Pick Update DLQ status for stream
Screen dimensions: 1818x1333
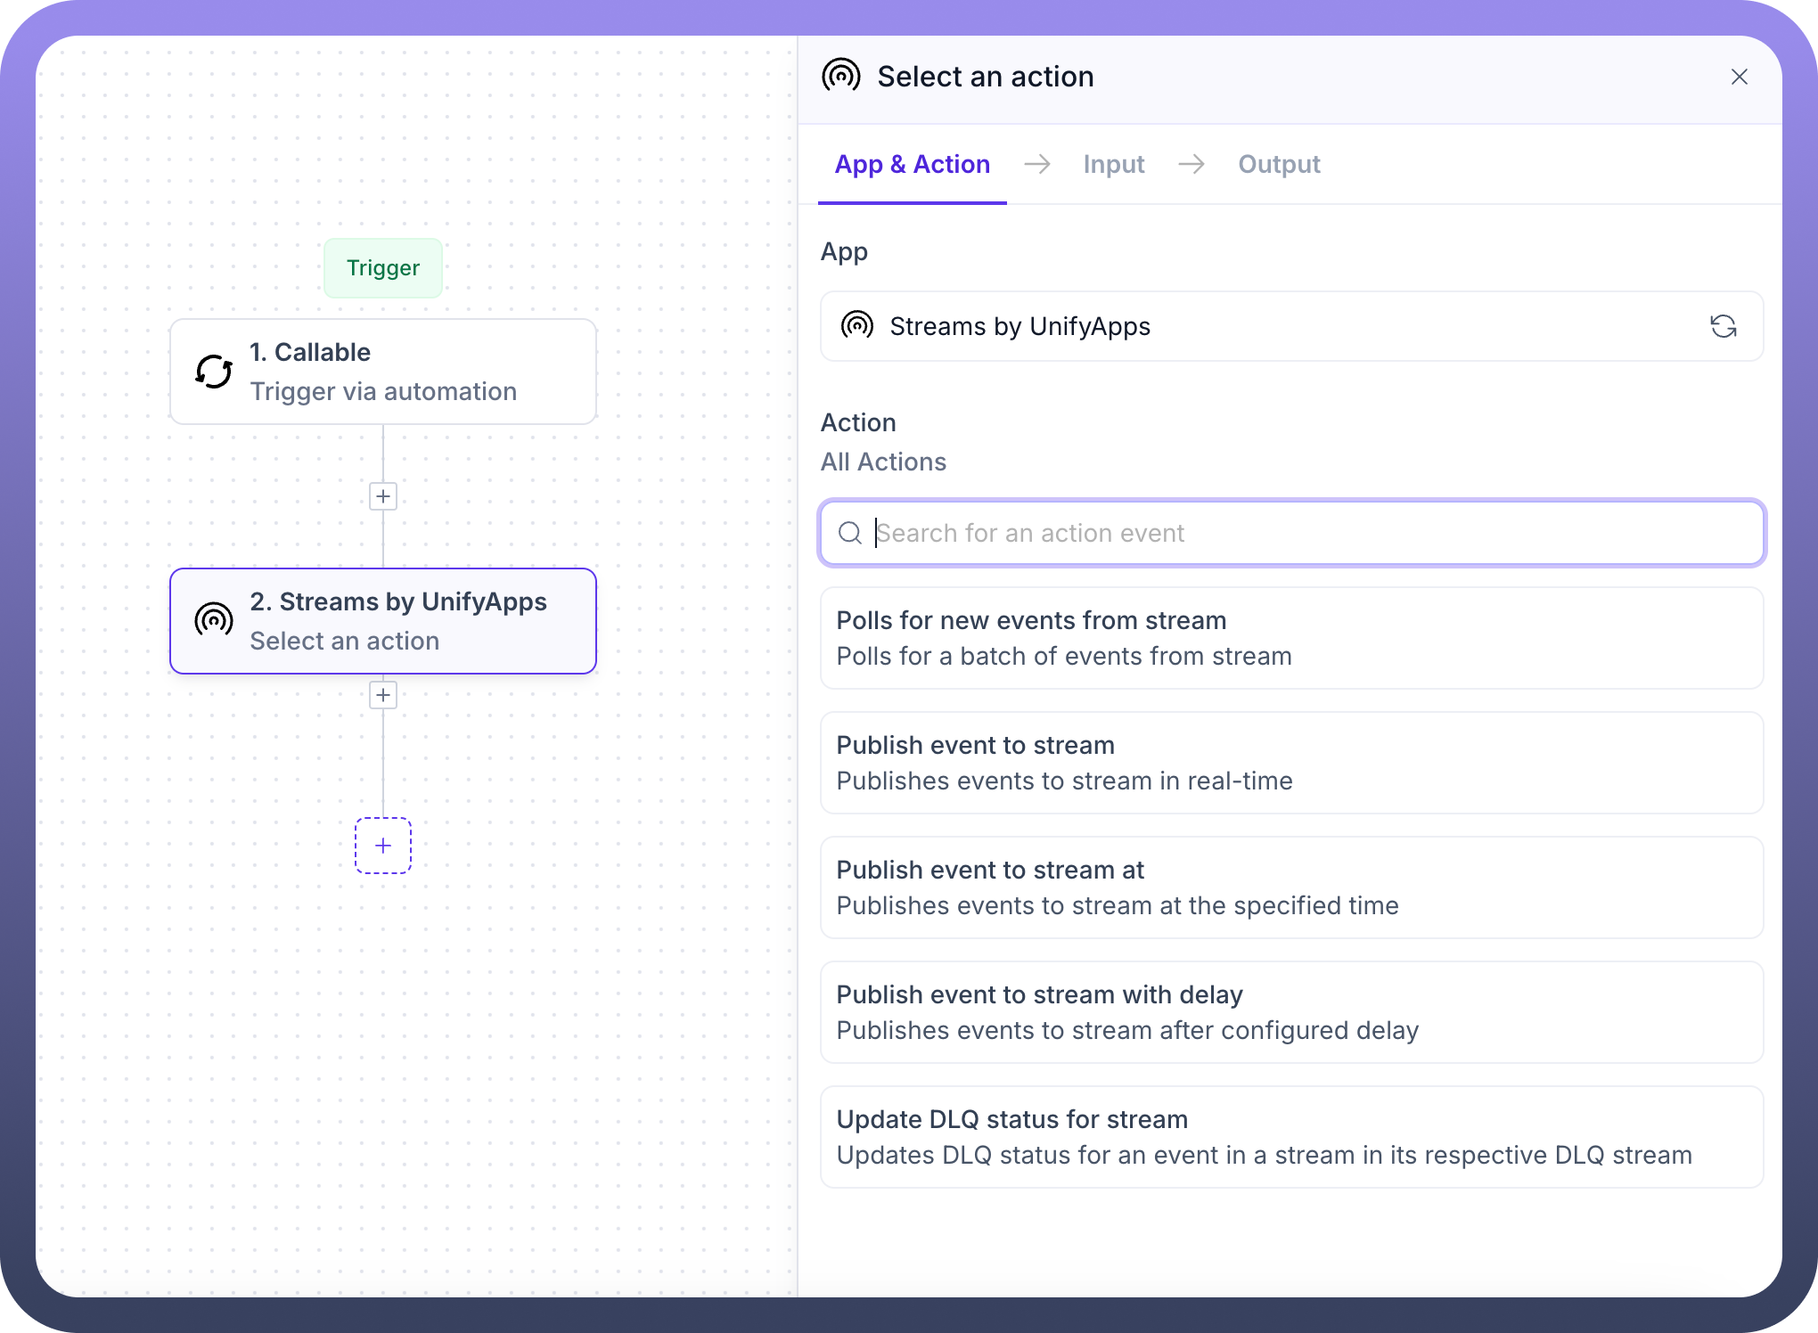coord(1290,1137)
